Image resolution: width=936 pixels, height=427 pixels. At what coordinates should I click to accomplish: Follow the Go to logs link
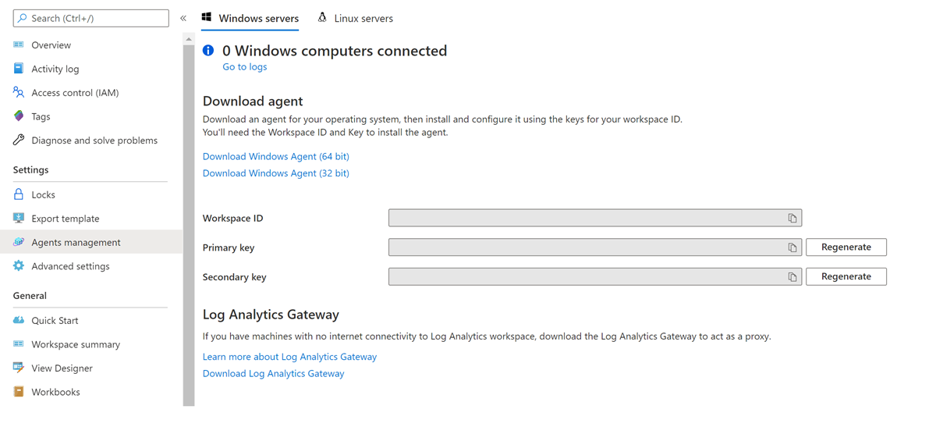click(245, 67)
